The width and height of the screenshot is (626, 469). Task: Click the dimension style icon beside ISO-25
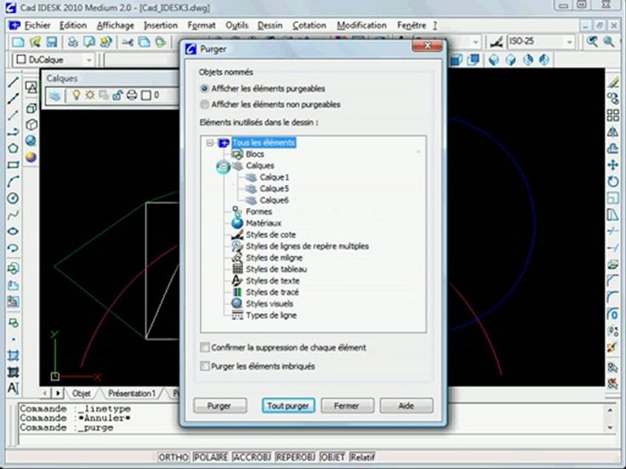pyautogui.click(x=496, y=42)
